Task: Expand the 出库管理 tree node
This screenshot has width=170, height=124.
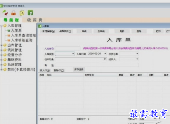Action: (x=1, y=45)
